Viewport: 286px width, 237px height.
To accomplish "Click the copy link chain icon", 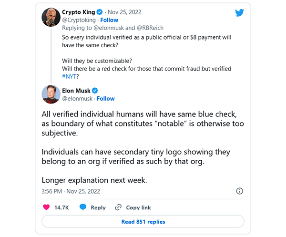I will (118, 207).
